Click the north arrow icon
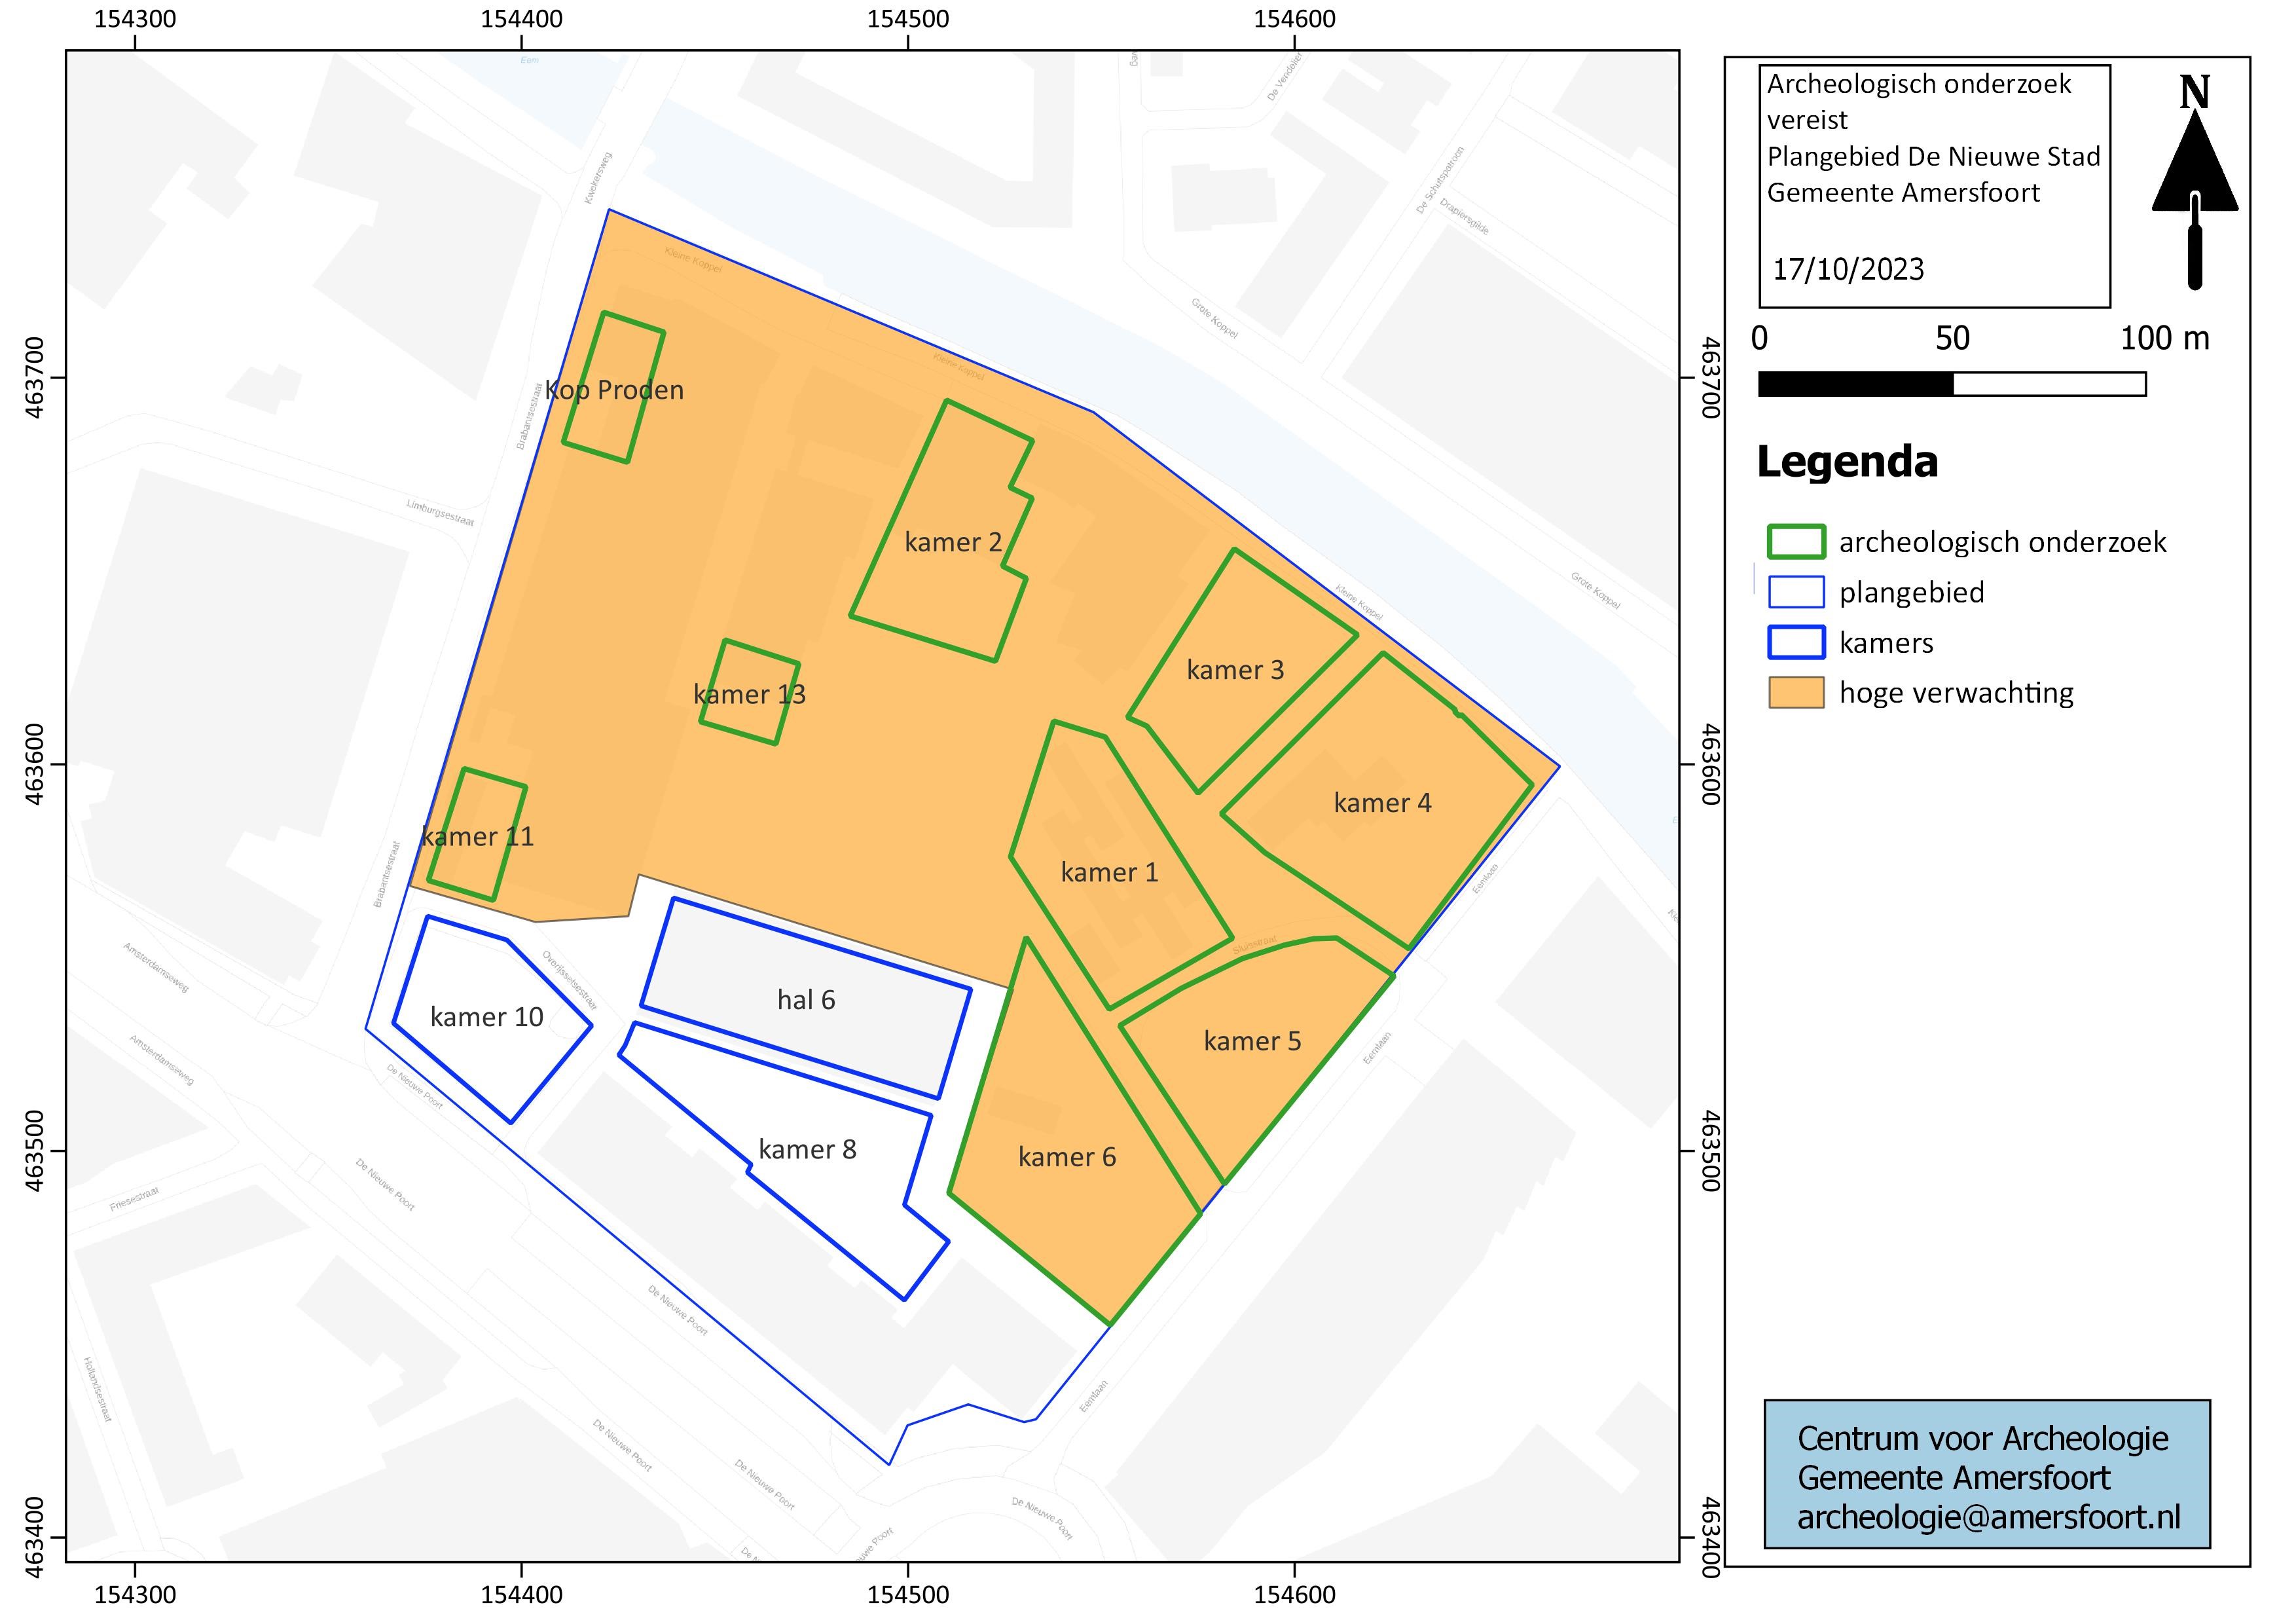Viewport: 2296px width, 1624px height. pyautogui.click(x=2194, y=185)
